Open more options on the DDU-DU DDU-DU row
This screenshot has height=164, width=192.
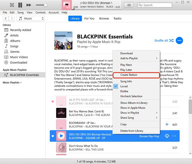pos(174,136)
